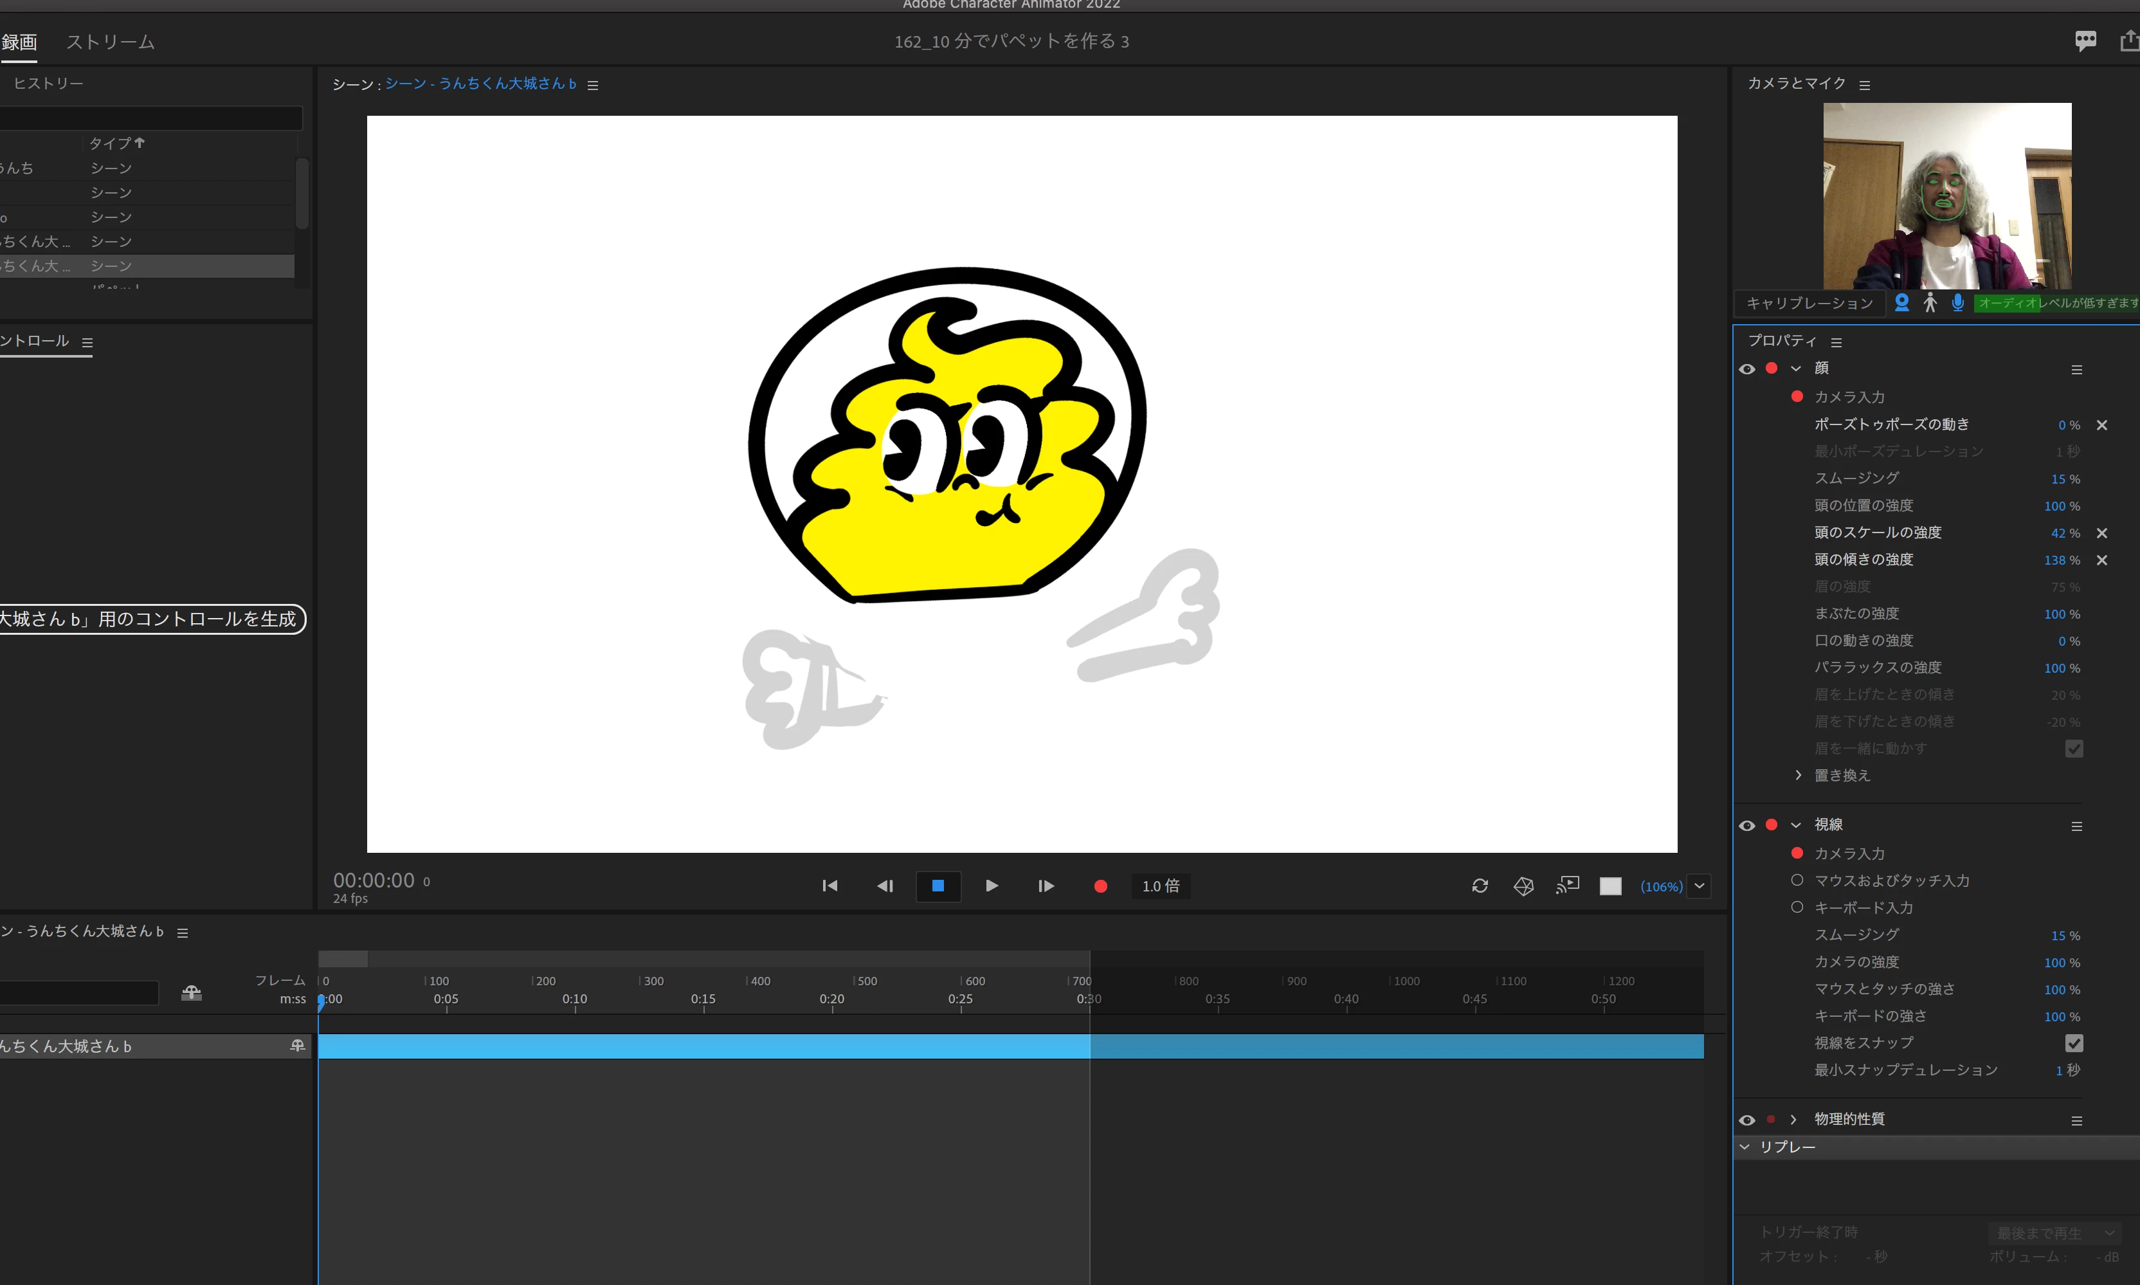Expand the 物理的性質 behavior
Viewport: 2140px width, 1285px height.
tap(1793, 1118)
